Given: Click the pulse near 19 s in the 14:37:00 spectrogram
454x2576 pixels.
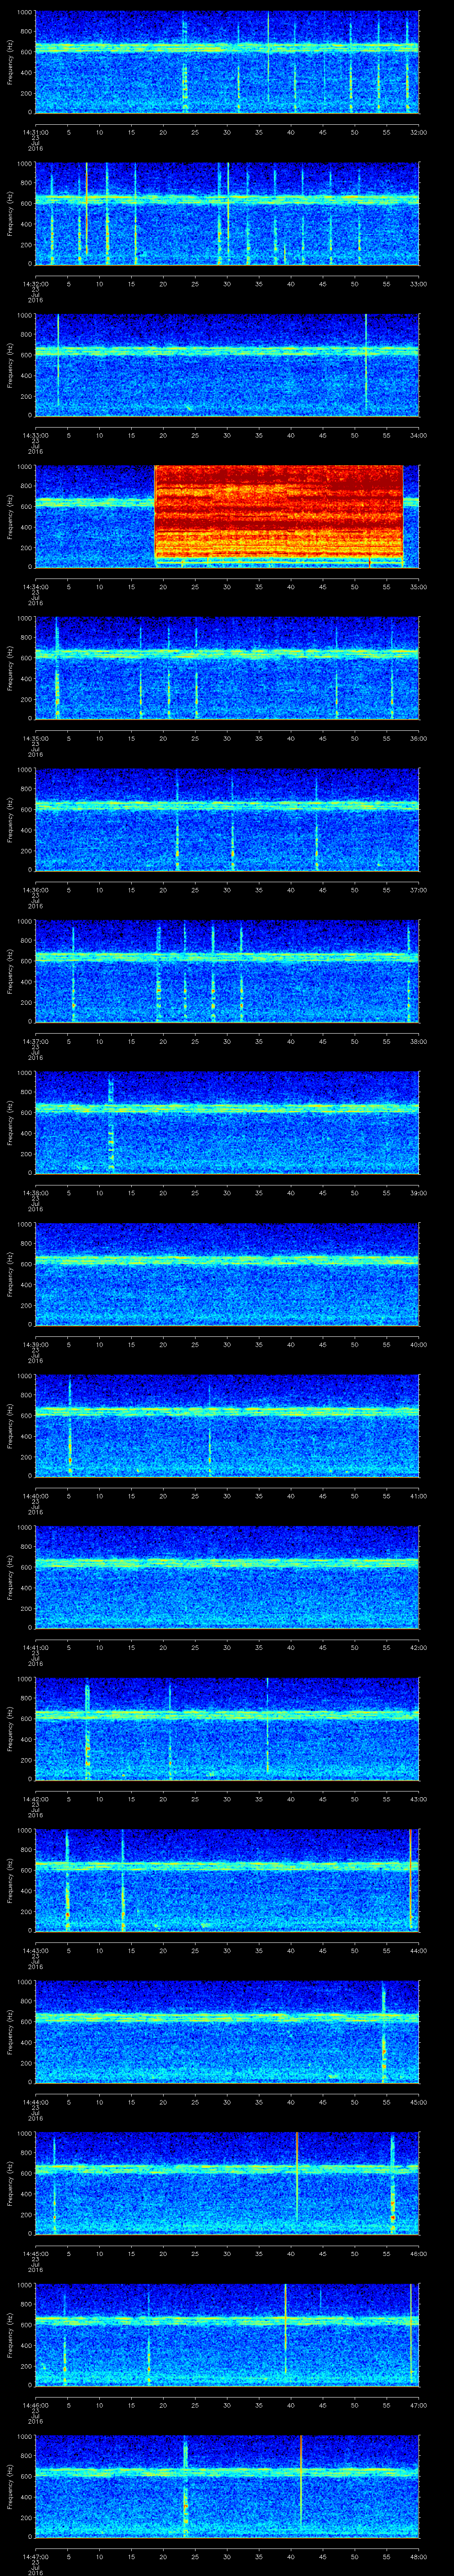Looking at the screenshot, I should point(159,971).
